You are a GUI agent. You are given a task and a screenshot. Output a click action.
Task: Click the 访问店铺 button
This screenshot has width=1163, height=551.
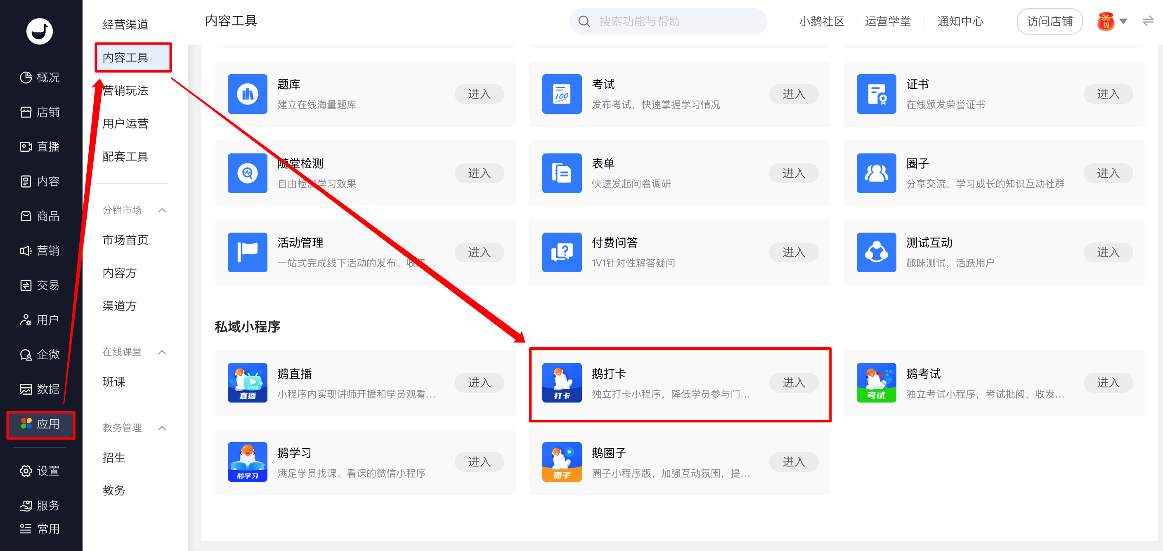click(x=1049, y=21)
